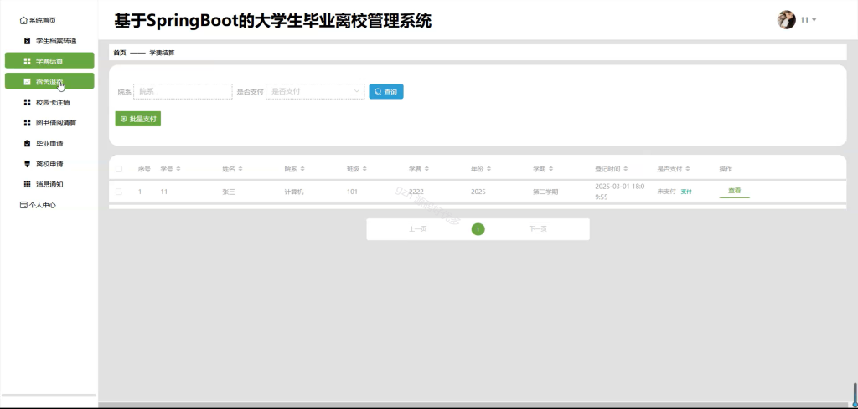Click the 未支付 status text
858x409 pixels.
666,192
